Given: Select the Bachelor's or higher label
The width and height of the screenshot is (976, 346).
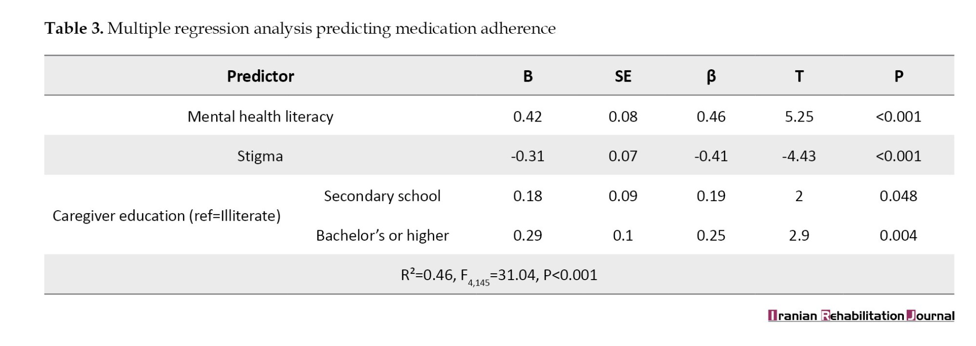Looking at the screenshot, I should click(x=382, y=236).
